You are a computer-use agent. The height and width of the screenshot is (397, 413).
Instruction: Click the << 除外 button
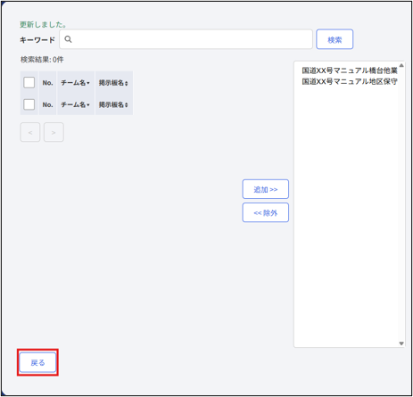click(x=266, y=212)
